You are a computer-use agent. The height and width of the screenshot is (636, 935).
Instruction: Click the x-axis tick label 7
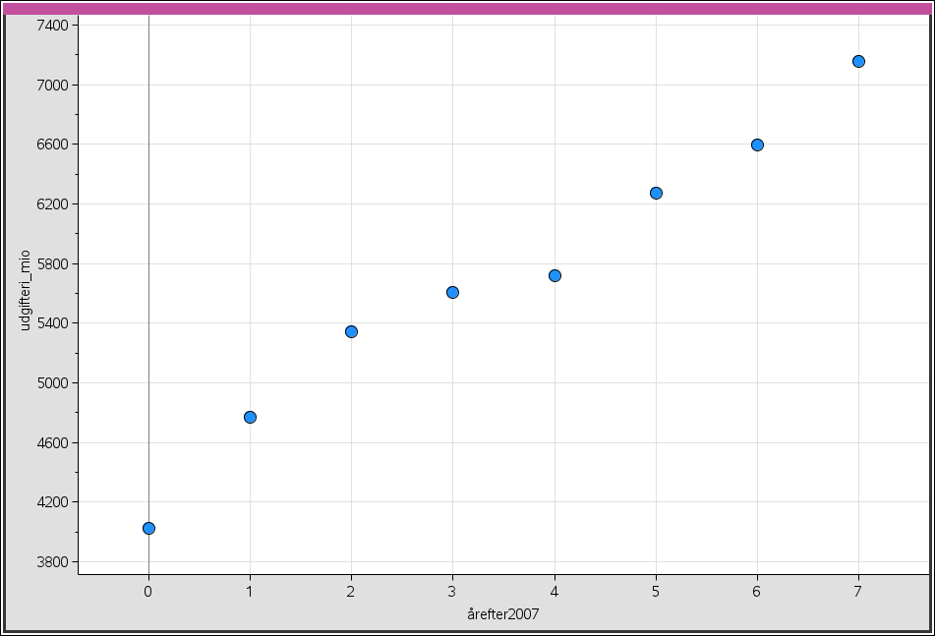[x=858, y=592]
